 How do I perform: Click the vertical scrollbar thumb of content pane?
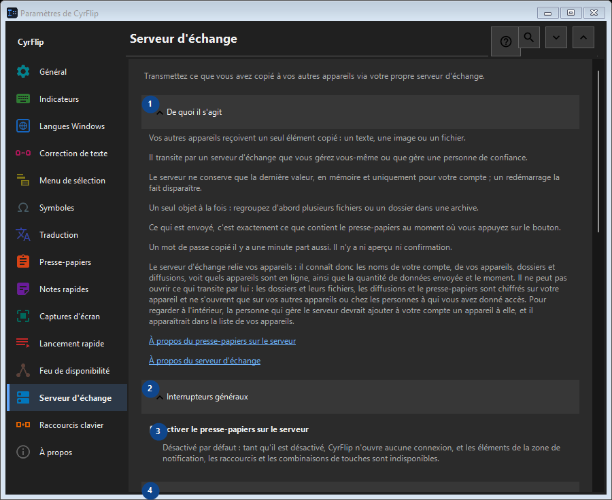598,152
